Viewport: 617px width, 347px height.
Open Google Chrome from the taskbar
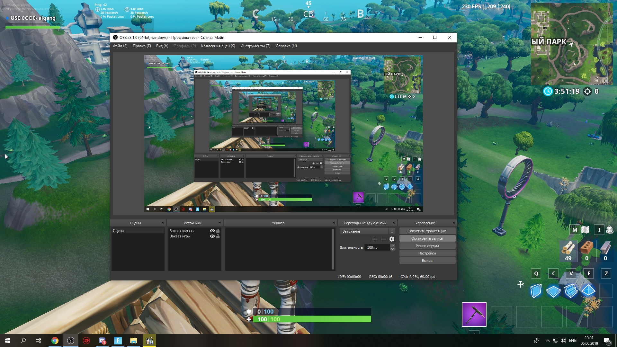coord(55,341)
